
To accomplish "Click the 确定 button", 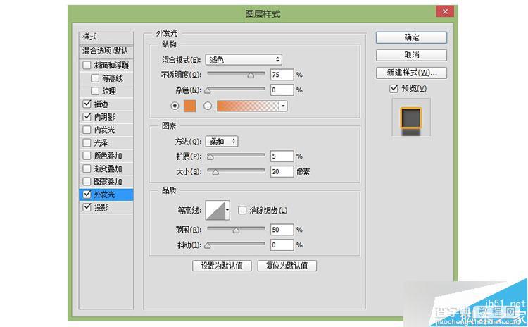I will click(411, 37).
